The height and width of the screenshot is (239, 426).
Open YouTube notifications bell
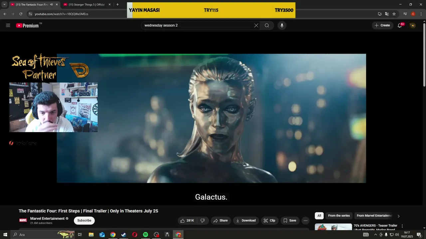tap(400, 26)
